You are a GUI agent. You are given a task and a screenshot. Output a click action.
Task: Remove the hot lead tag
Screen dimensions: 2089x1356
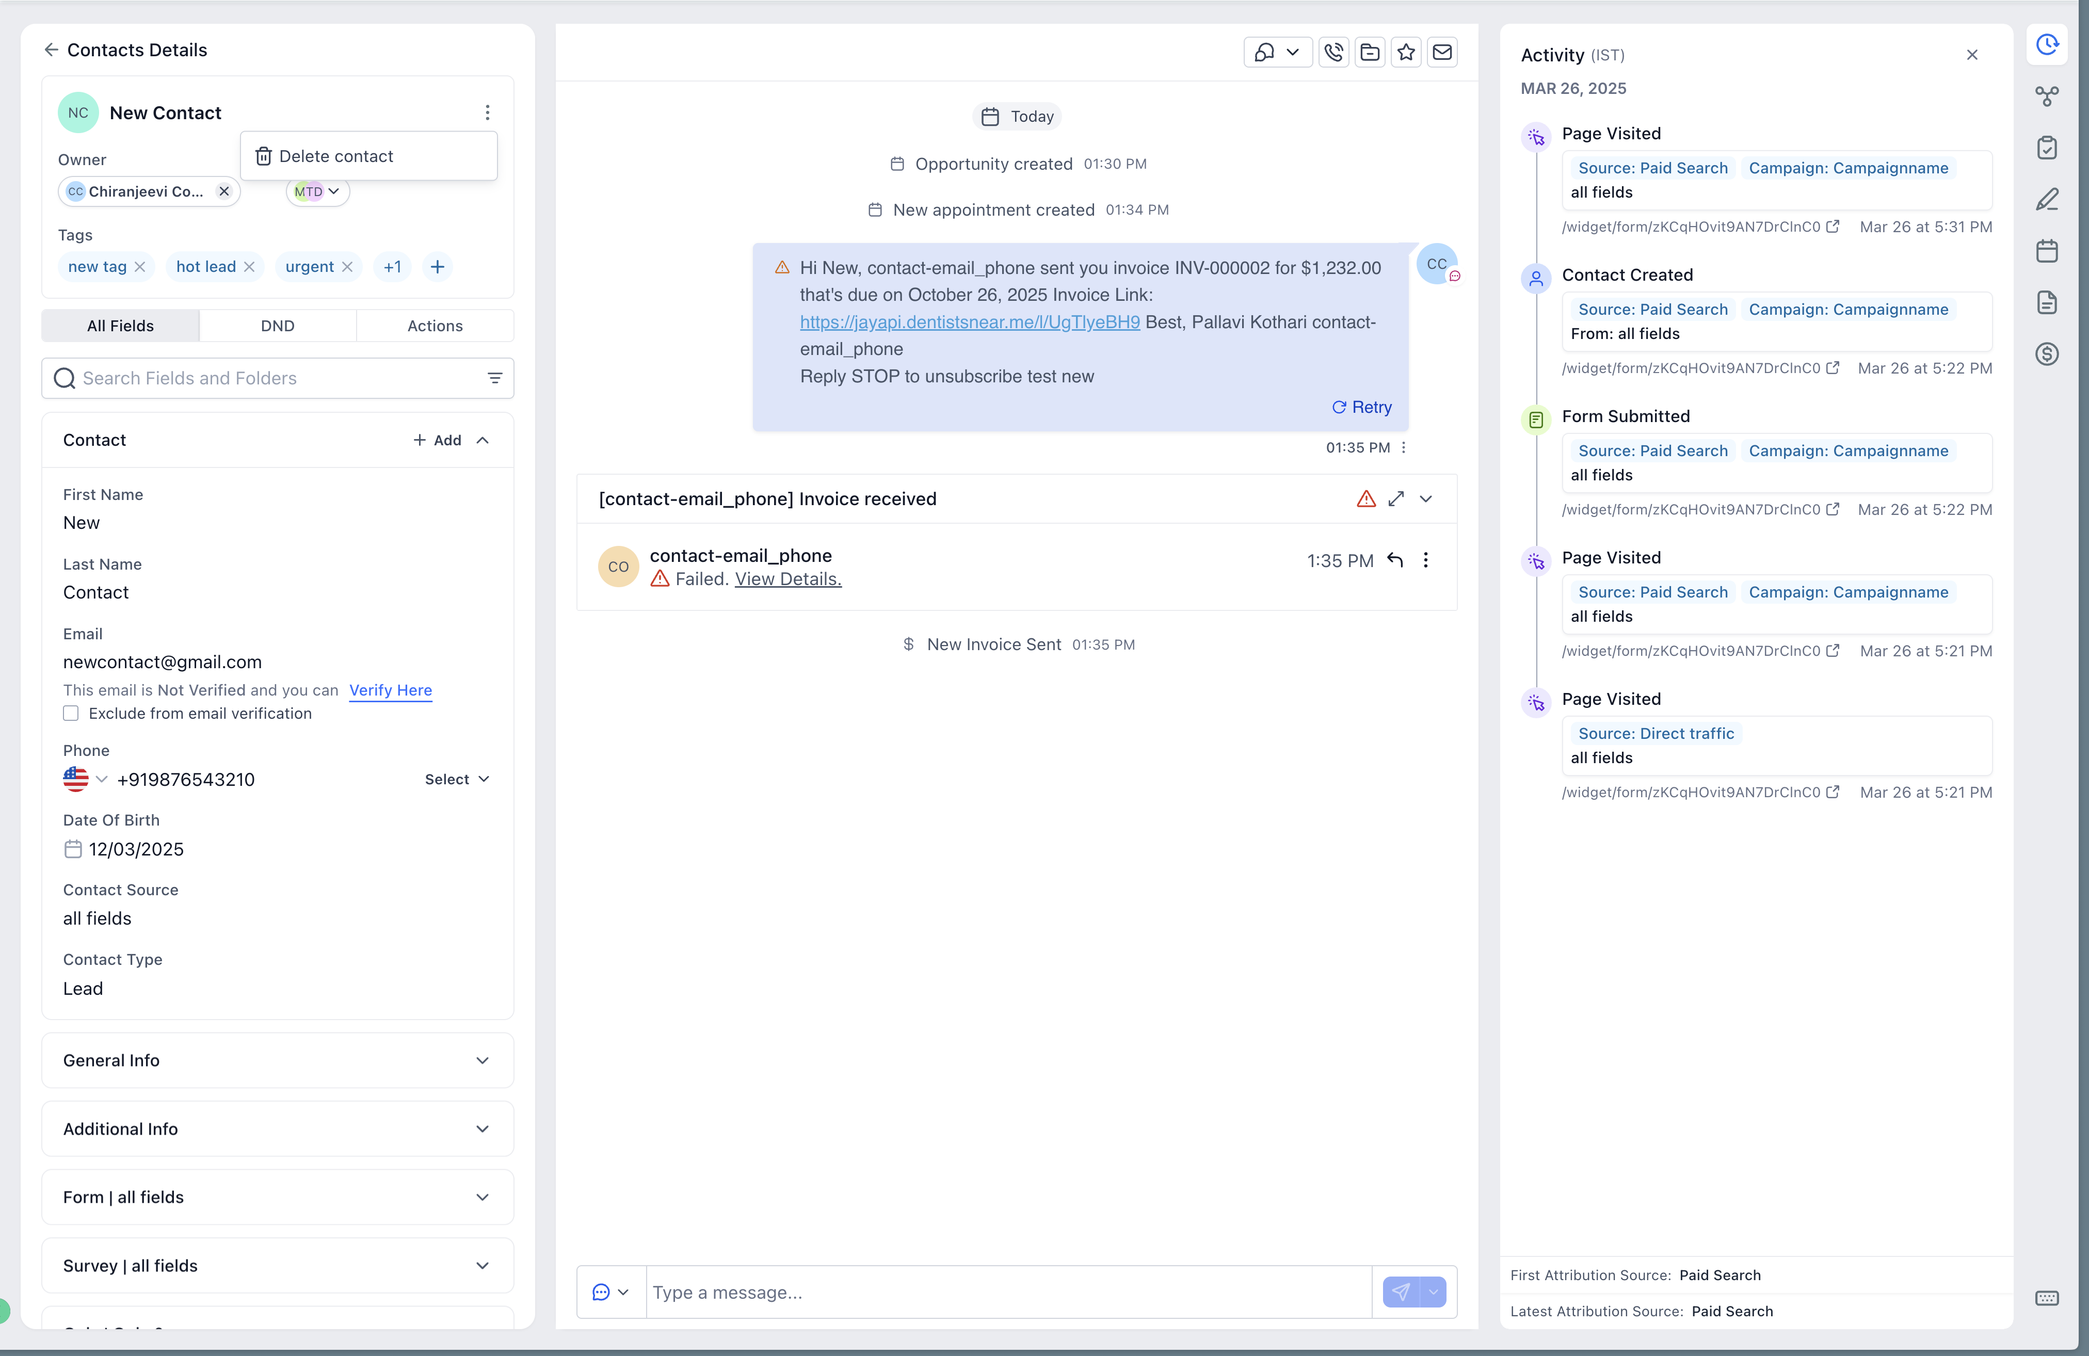pyautogui.click(x=249, y=267)
